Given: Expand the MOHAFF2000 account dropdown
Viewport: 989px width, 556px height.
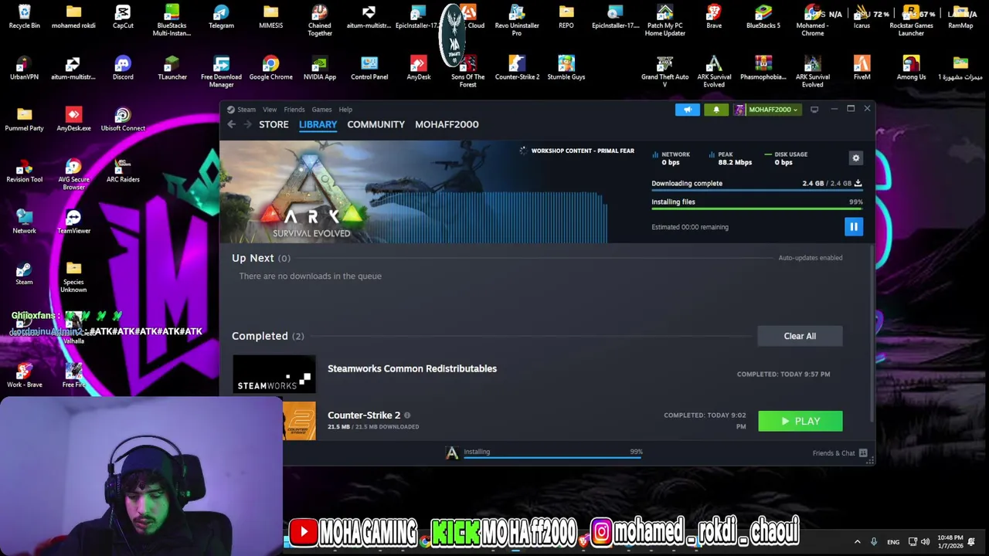Looking at the screenshot, I should [x=766, y=110].
